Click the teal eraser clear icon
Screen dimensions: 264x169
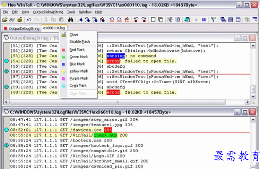pos(187,20)
